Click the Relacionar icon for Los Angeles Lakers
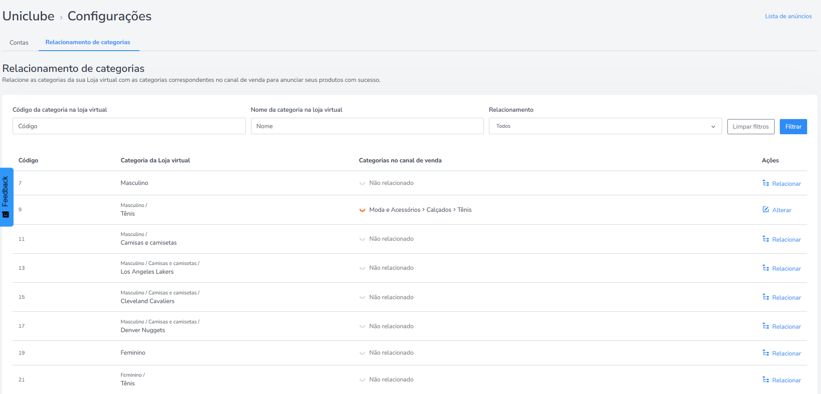This screenshot has width=821, height=394. (766, 268)
